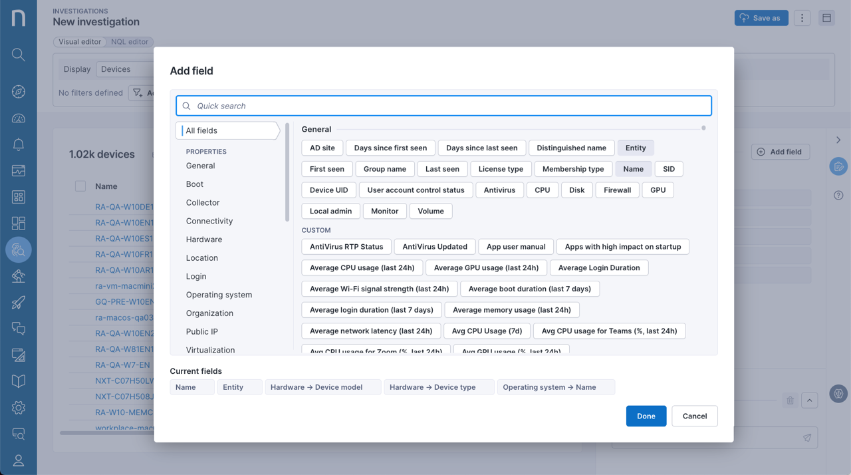Switch to the NQL editor tab

tap(130, 41)
